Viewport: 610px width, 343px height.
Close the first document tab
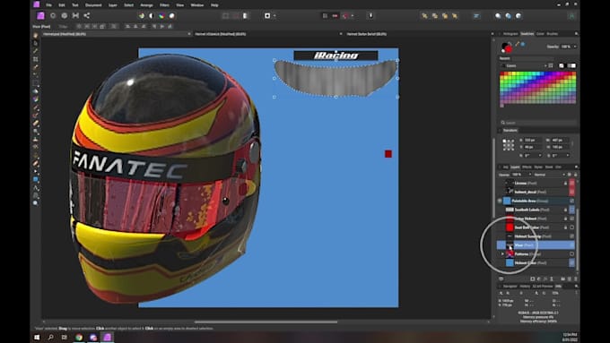pyautogui.click(x=189, y=34)
